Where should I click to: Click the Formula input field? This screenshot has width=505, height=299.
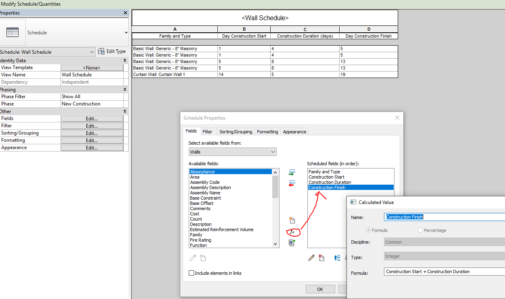click(440, 271)
